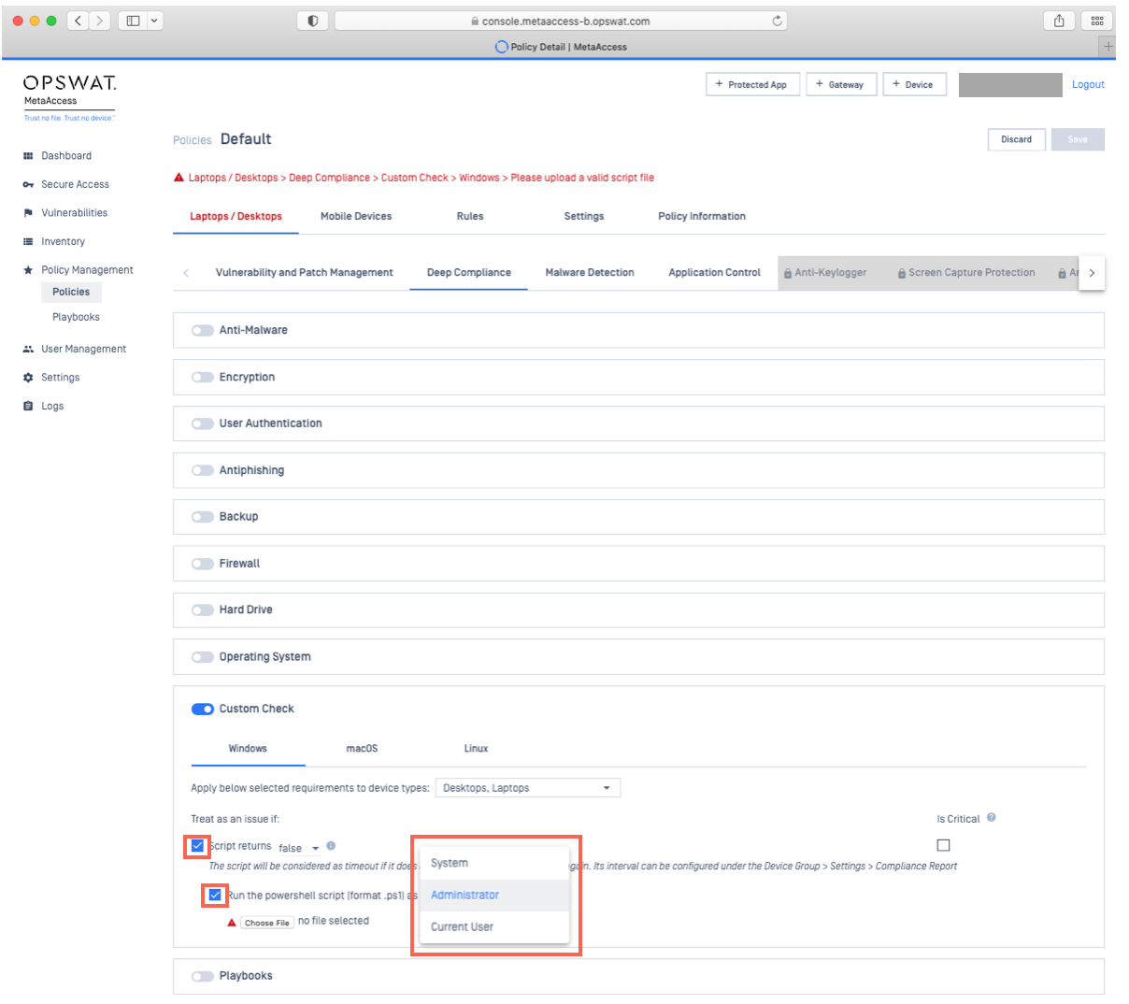Switch to the Rules tab

click(x=470, y=216)
